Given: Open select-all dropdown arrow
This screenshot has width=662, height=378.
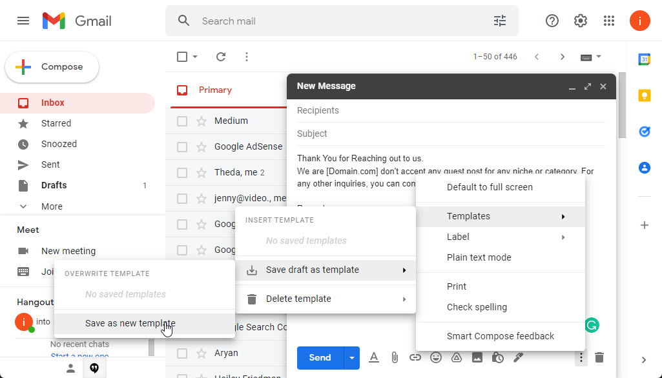Looking at the screenshot, I should (195, 57).
